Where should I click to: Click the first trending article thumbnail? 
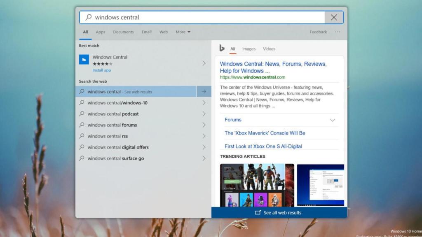(257, 185)
